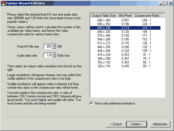Image resolution: width=174 pixels, height=131 pixels.
Task: Select the 656 x 352 resolution row
Action: 125,24
